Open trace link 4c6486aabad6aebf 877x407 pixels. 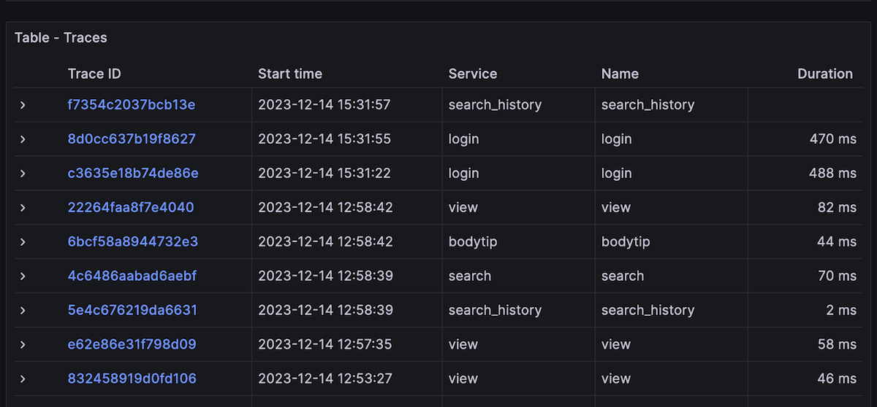[x=132, y=276]
